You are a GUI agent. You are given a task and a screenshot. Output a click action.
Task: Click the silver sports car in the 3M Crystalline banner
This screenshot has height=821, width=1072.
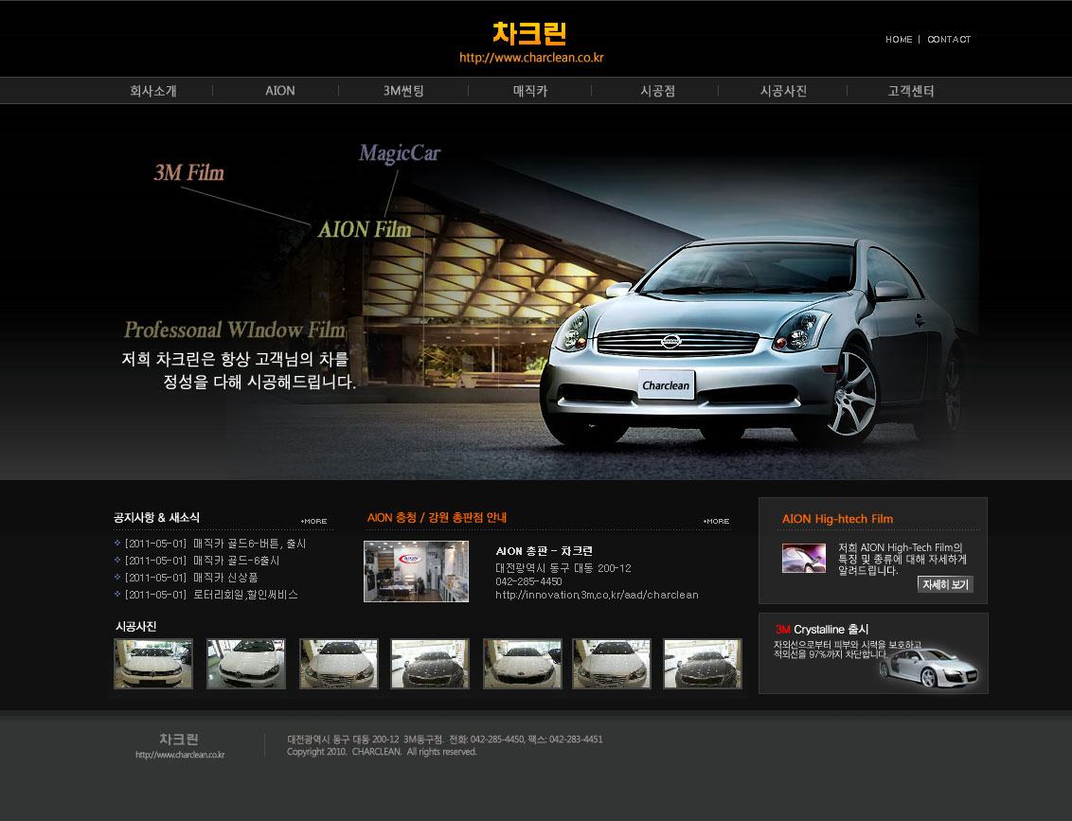tap(928, 668)
